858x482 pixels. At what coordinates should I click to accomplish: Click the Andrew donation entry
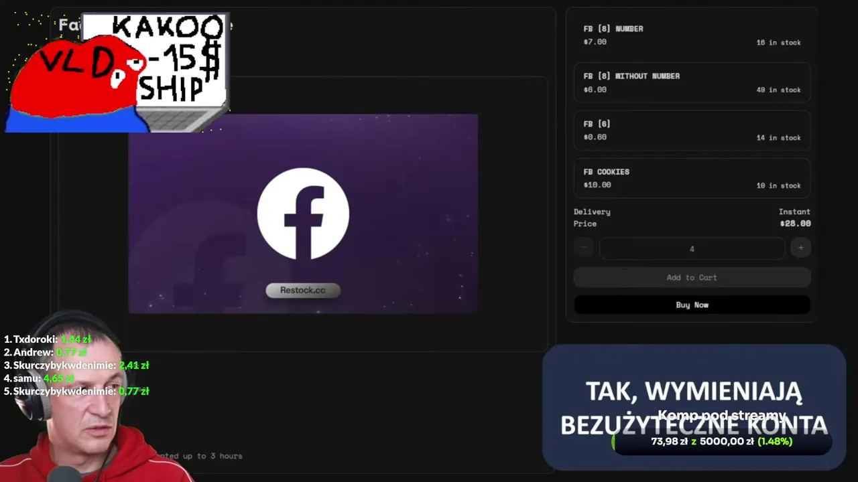pos(45,352)
